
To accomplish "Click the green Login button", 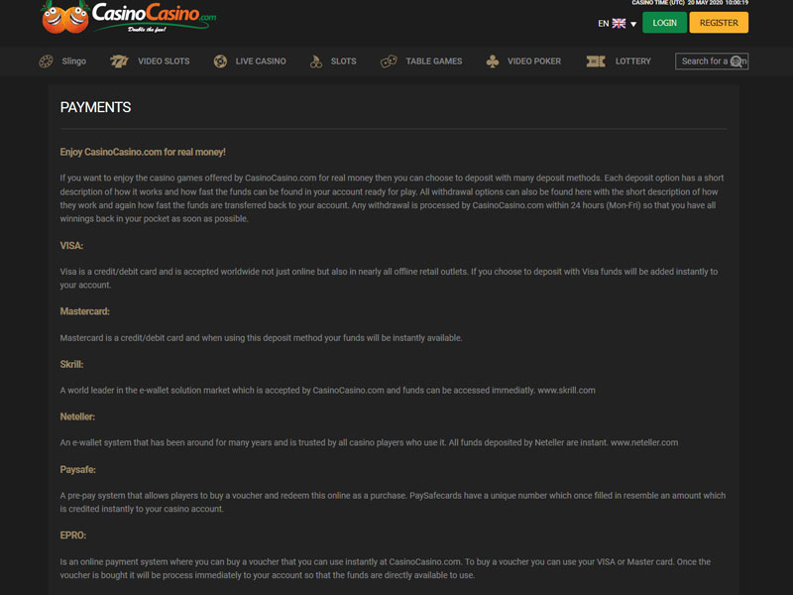I will 664,23.
